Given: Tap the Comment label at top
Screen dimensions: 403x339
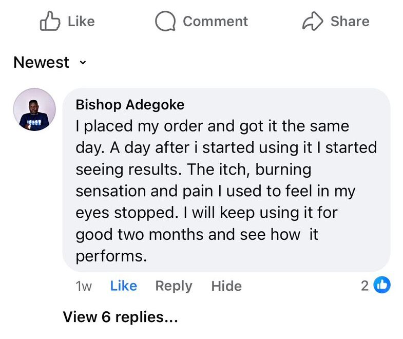Looking at the screenshot, I should [215, 22].
